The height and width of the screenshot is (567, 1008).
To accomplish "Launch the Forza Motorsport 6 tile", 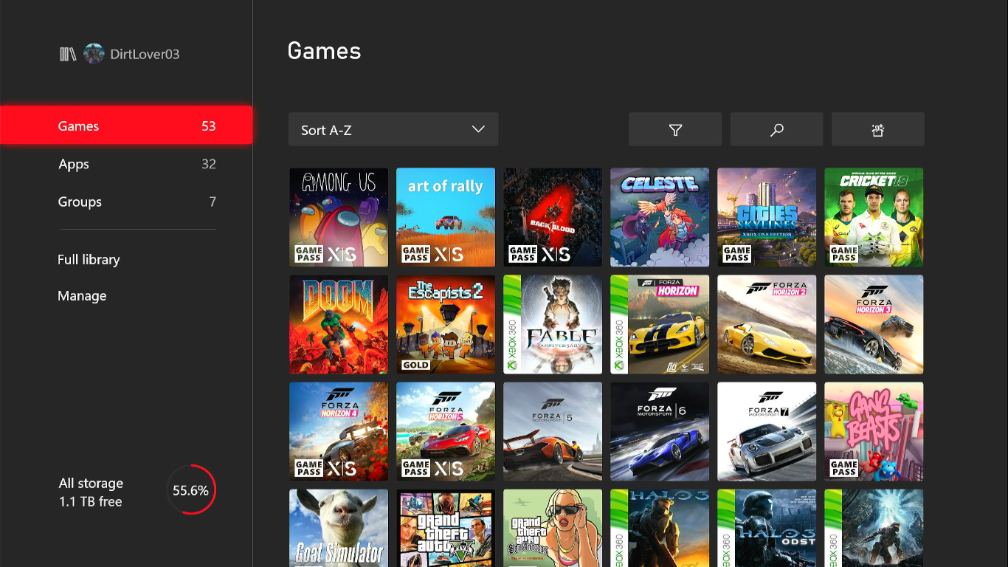I will tap(660, 431).
